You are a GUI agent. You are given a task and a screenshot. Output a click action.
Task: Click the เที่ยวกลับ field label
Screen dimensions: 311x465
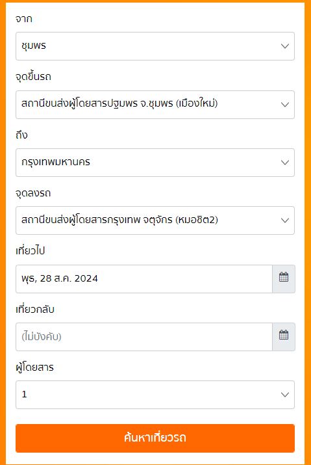click(x=35, y=309)
